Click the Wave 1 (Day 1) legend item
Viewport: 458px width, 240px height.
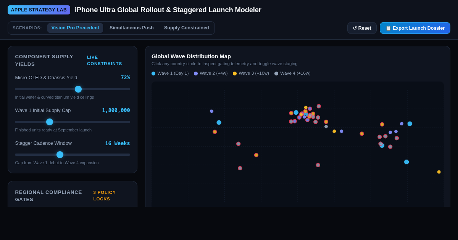tap(170, 74)
